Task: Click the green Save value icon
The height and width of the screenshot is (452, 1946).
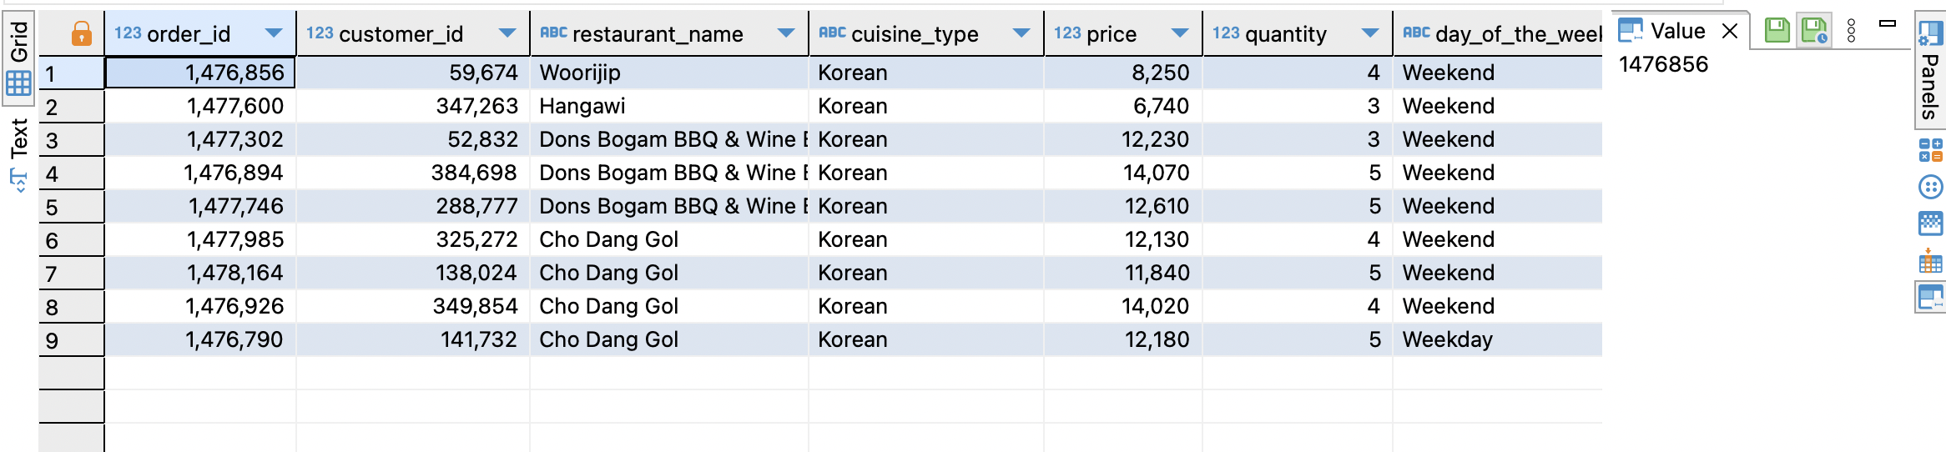Action: click(1777, 31)
